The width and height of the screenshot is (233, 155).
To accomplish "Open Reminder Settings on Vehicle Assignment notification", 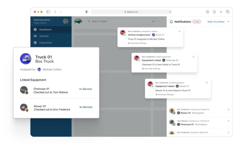I will click(x=138, y=43).
